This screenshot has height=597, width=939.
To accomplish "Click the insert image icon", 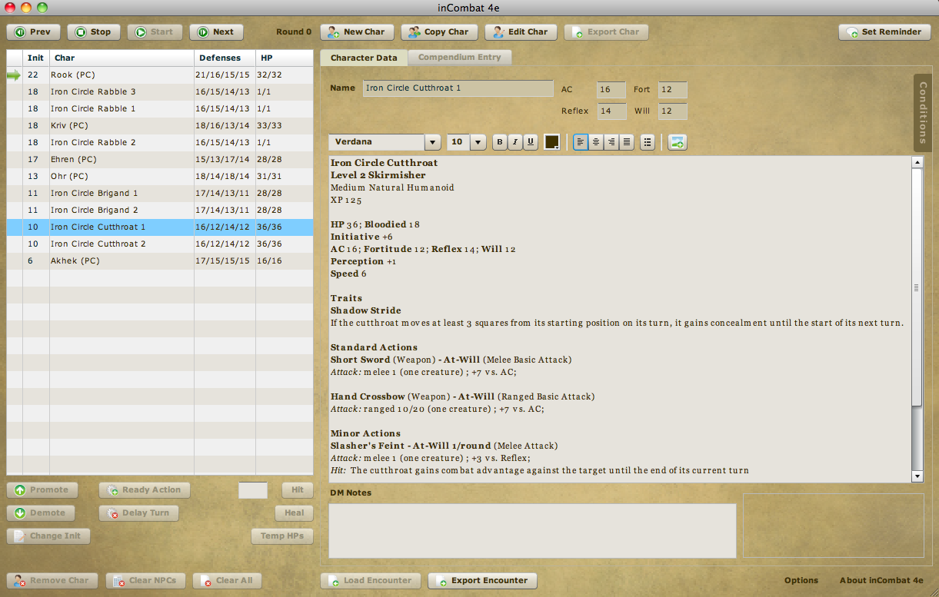I will (x=677, y=142).
